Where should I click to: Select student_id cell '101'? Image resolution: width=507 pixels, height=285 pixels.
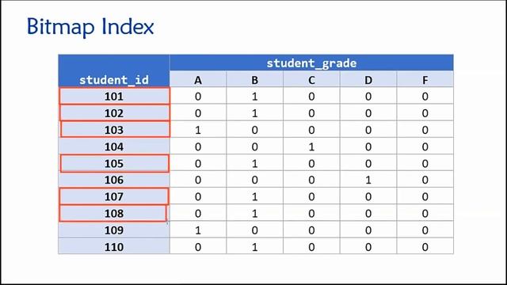click(114, 96)
